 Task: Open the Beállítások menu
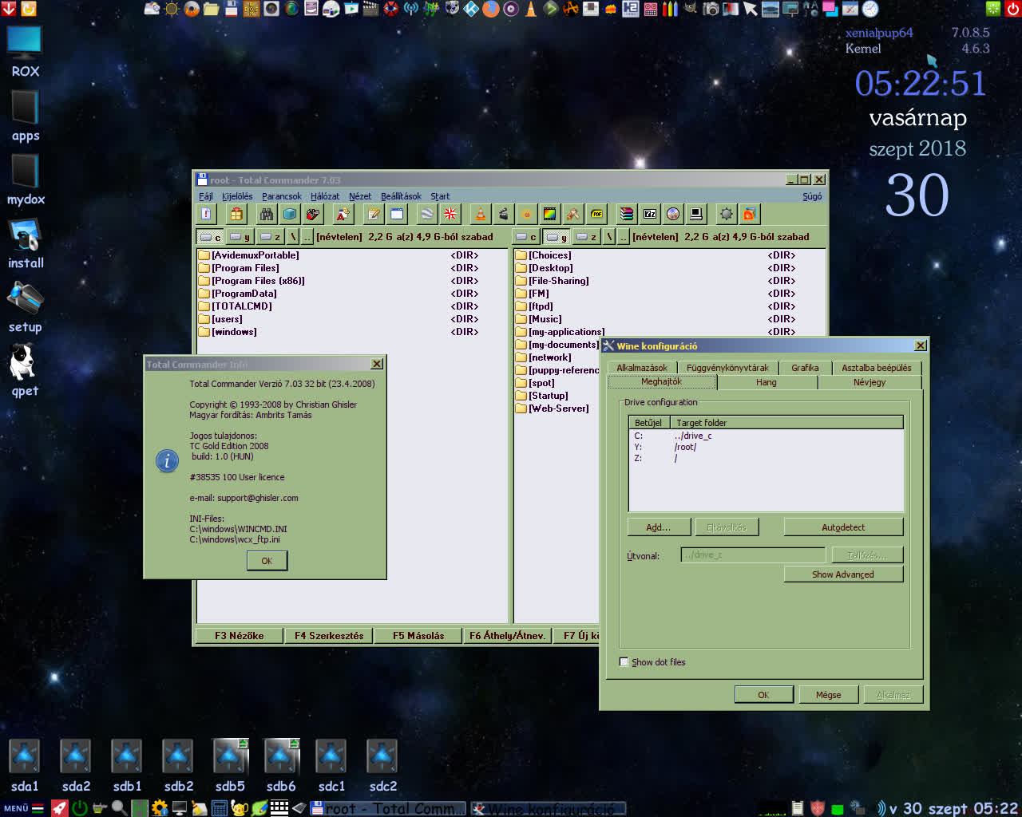[401, 196]
